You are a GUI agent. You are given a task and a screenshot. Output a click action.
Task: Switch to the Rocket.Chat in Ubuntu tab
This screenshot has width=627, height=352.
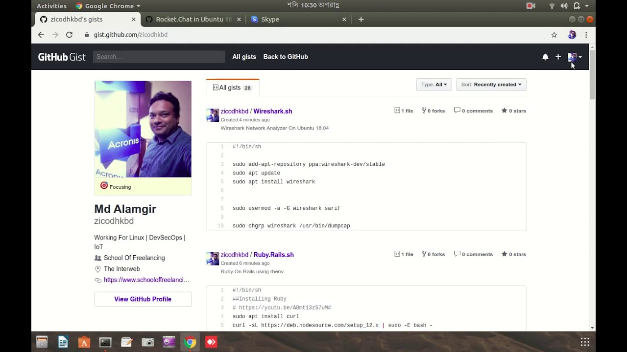pyautogui.click(x=193, y=20)
